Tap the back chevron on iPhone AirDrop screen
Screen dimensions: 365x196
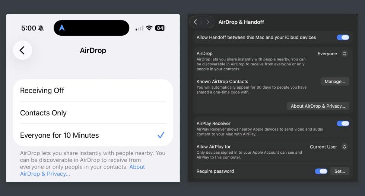click(22, 50)
